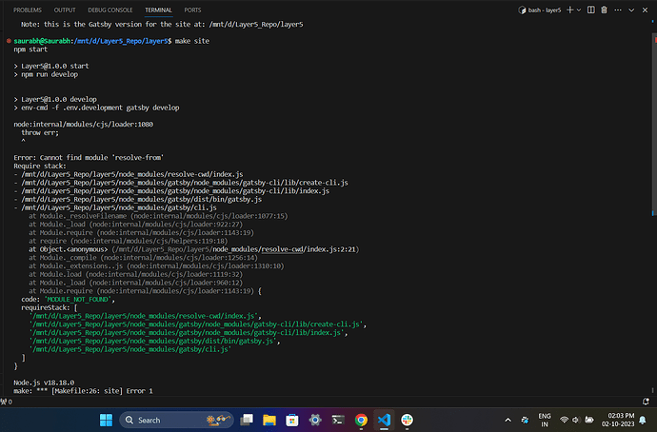This screenshot has width=657, height=432.
Task: Open Wi-Fi network tray icon
Action: coord(564,420)
